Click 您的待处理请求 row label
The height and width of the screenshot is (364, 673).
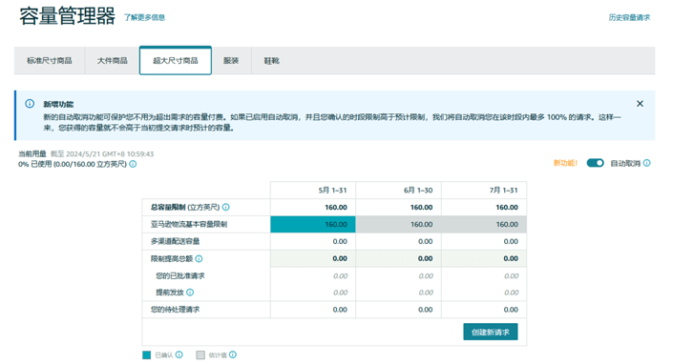coord(175,310)
